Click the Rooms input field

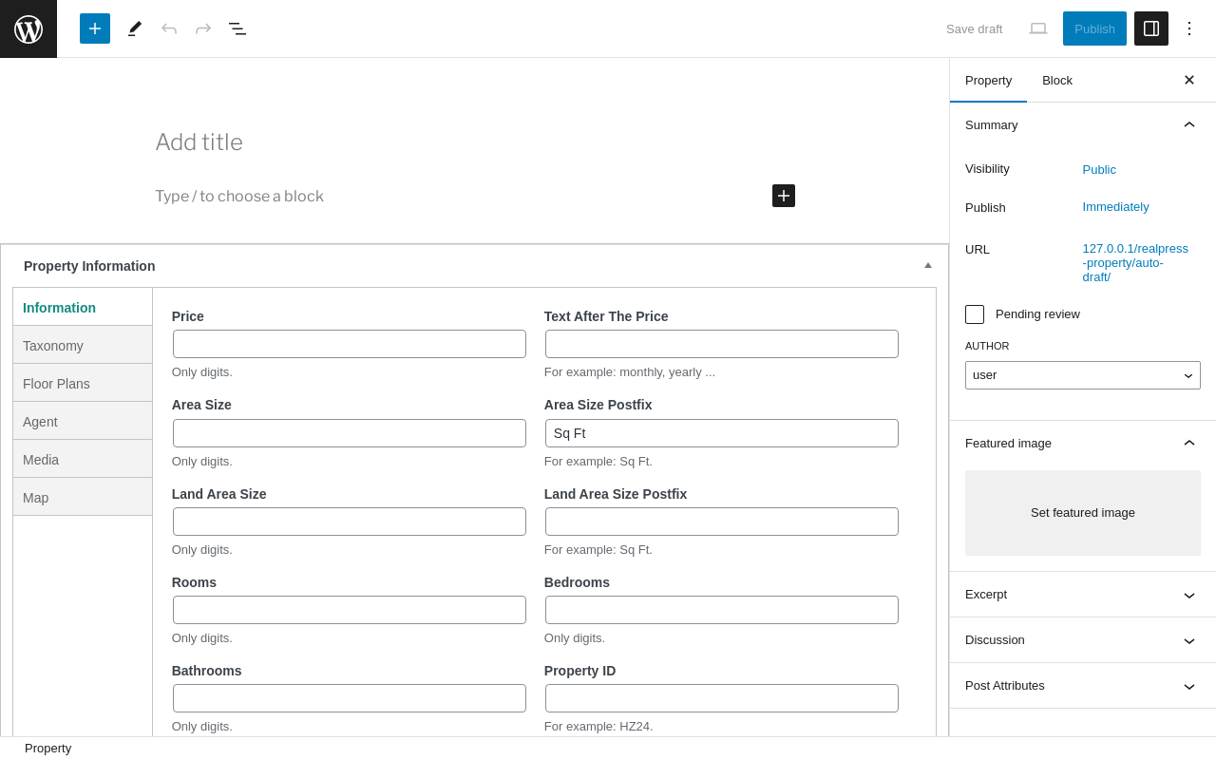click(x=350, y=610)
